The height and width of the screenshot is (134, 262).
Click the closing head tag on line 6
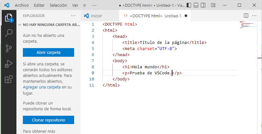[121, 55]
